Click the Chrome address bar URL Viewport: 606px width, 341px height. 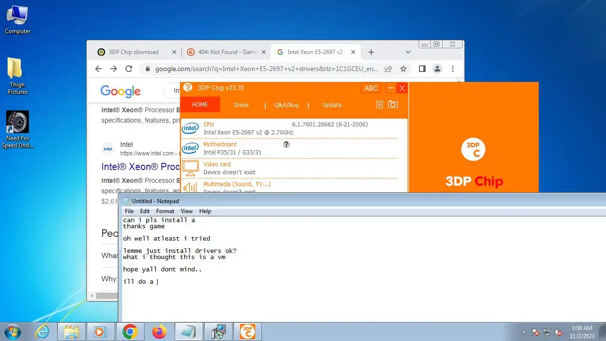click(x=267, y=69)
